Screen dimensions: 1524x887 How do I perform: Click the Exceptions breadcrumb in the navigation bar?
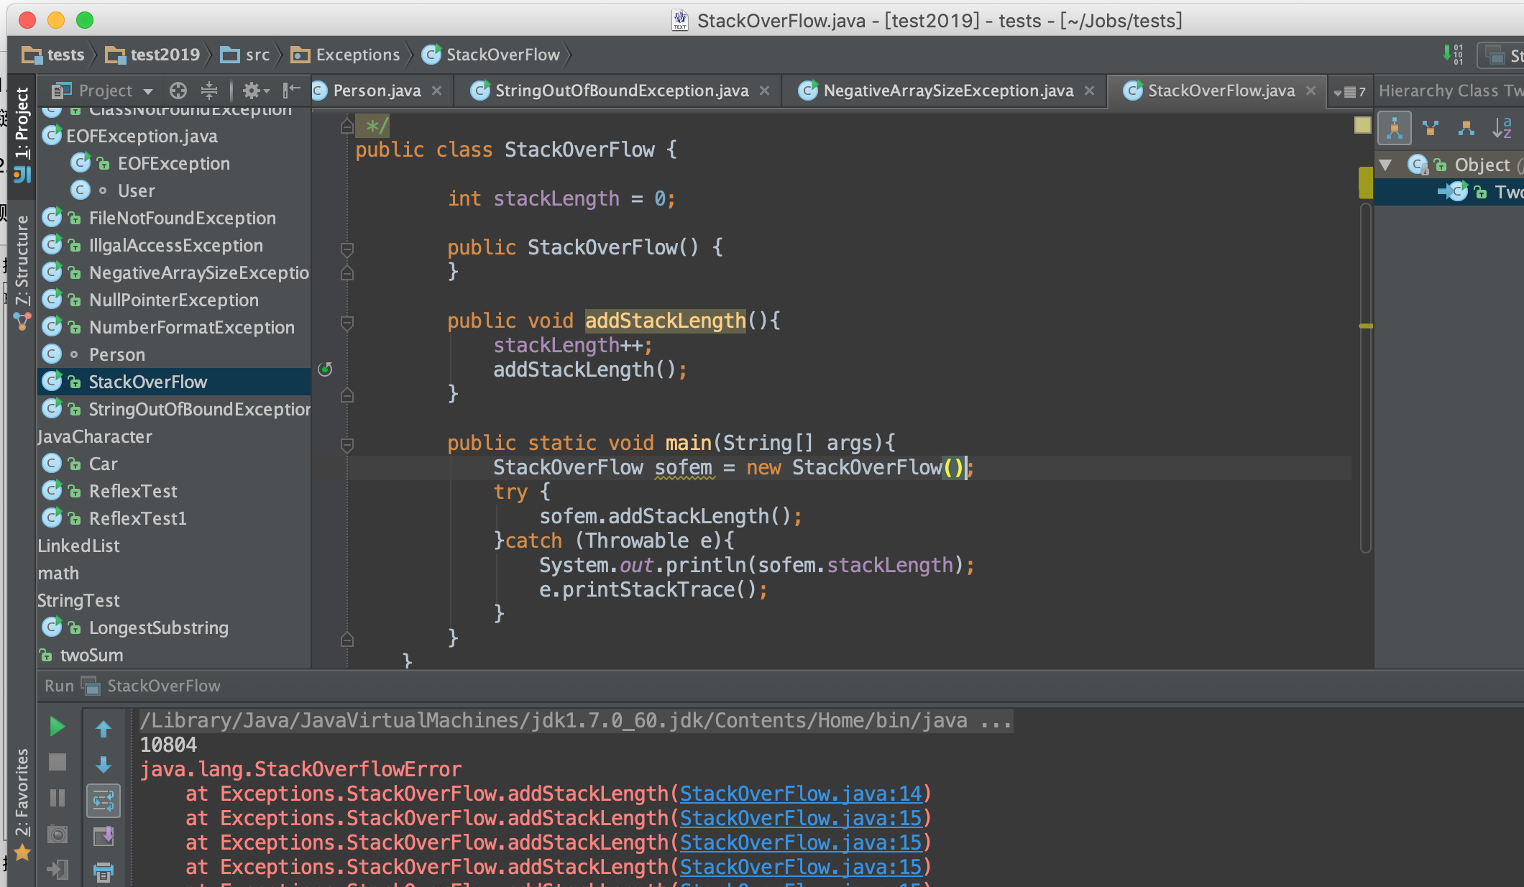[357, 55]
